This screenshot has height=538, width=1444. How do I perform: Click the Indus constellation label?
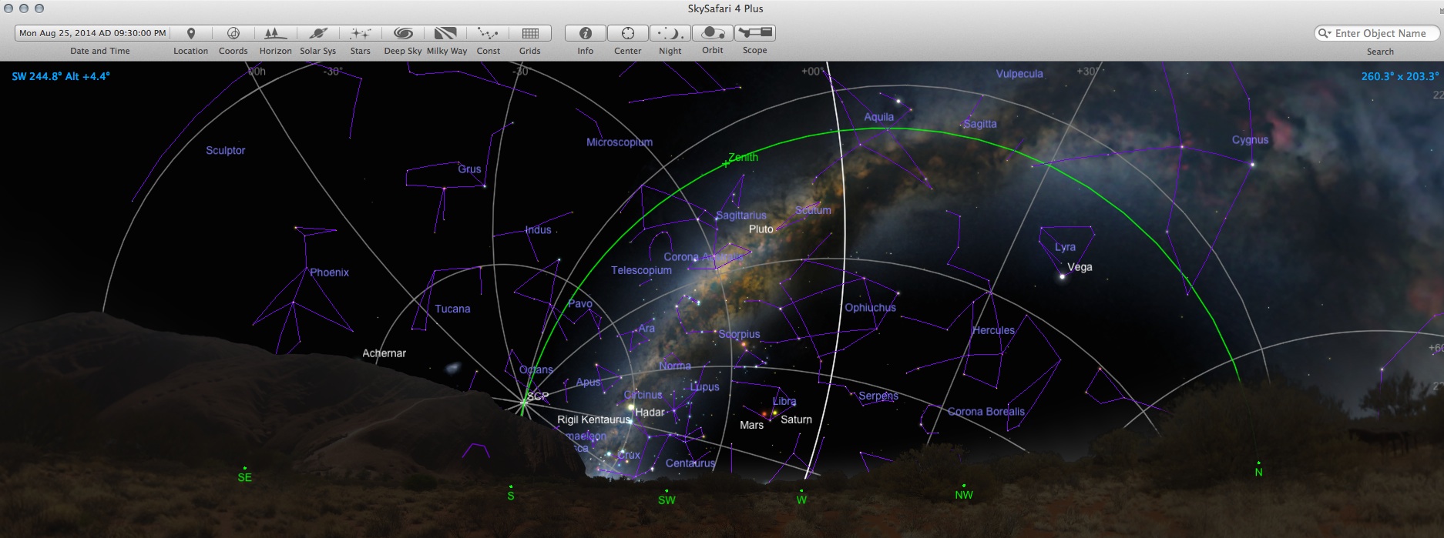click(x=539, y=230)
